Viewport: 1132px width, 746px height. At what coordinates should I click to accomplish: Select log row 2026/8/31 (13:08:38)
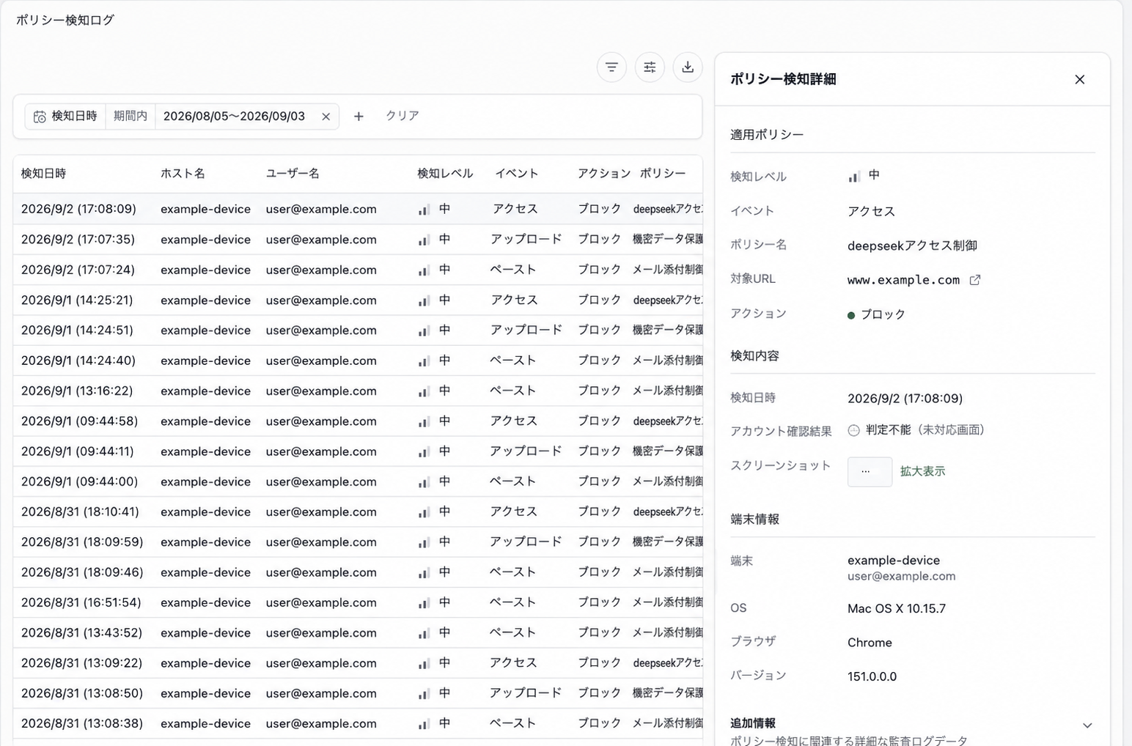point(358,723)
